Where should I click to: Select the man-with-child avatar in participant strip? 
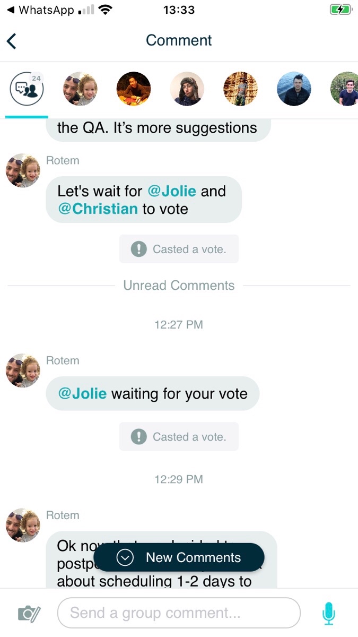point(80,89)
